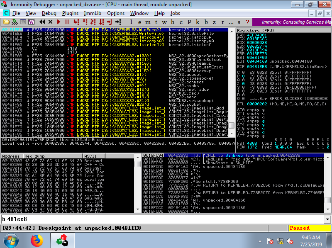Show References via 'r' toolbar button
Image resolution: width=332 pixels, height=248 pixels.
pyautogui.click(x=222, y=22)
